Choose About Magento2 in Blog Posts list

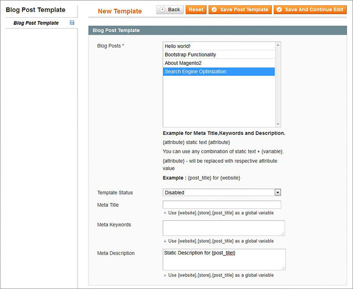219,63
